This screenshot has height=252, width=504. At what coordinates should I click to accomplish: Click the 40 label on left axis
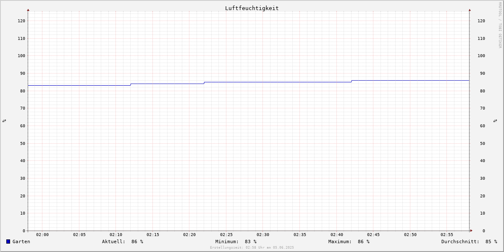point(23,161)
